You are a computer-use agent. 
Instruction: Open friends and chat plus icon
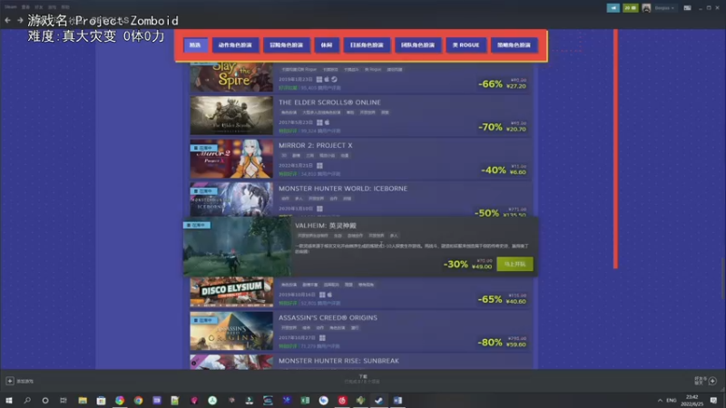point(712,381)
